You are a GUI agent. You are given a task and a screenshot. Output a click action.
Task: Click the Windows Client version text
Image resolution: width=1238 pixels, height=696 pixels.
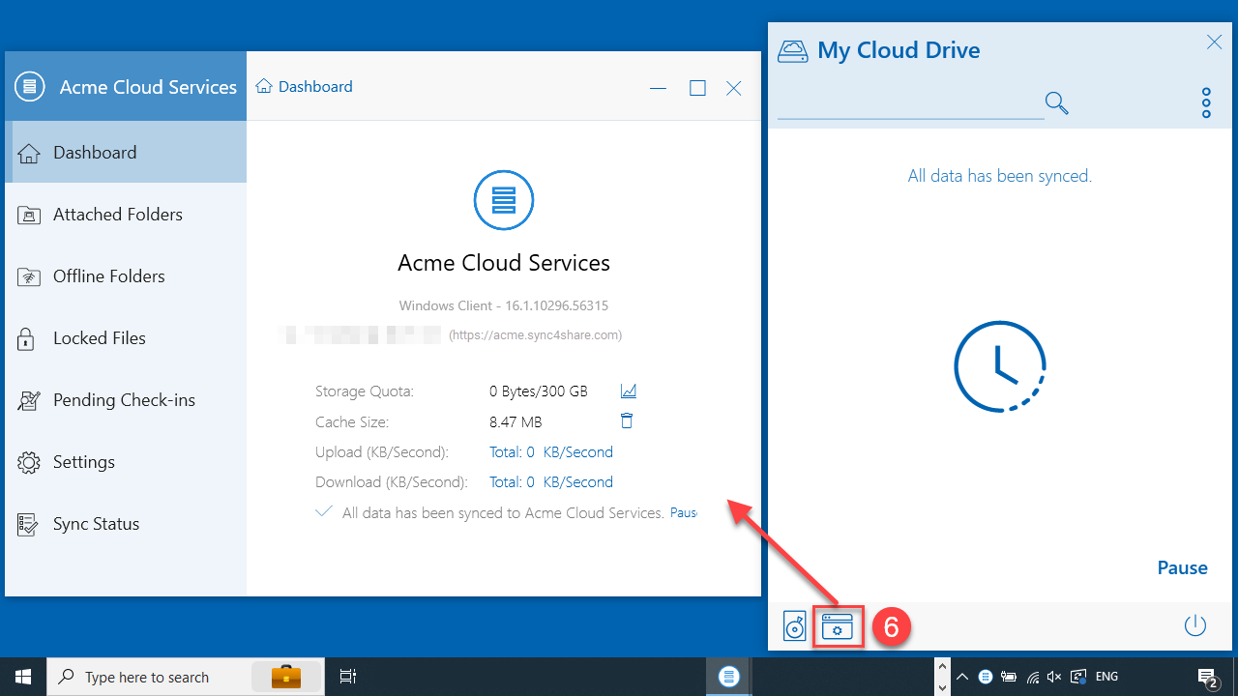click(504, 305)
